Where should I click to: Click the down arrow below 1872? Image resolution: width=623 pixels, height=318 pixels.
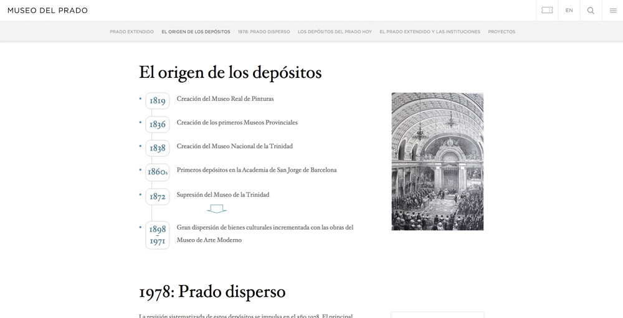coord(217,208)
